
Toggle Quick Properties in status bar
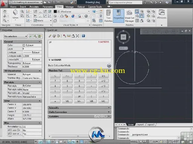(x=86, y=142)
